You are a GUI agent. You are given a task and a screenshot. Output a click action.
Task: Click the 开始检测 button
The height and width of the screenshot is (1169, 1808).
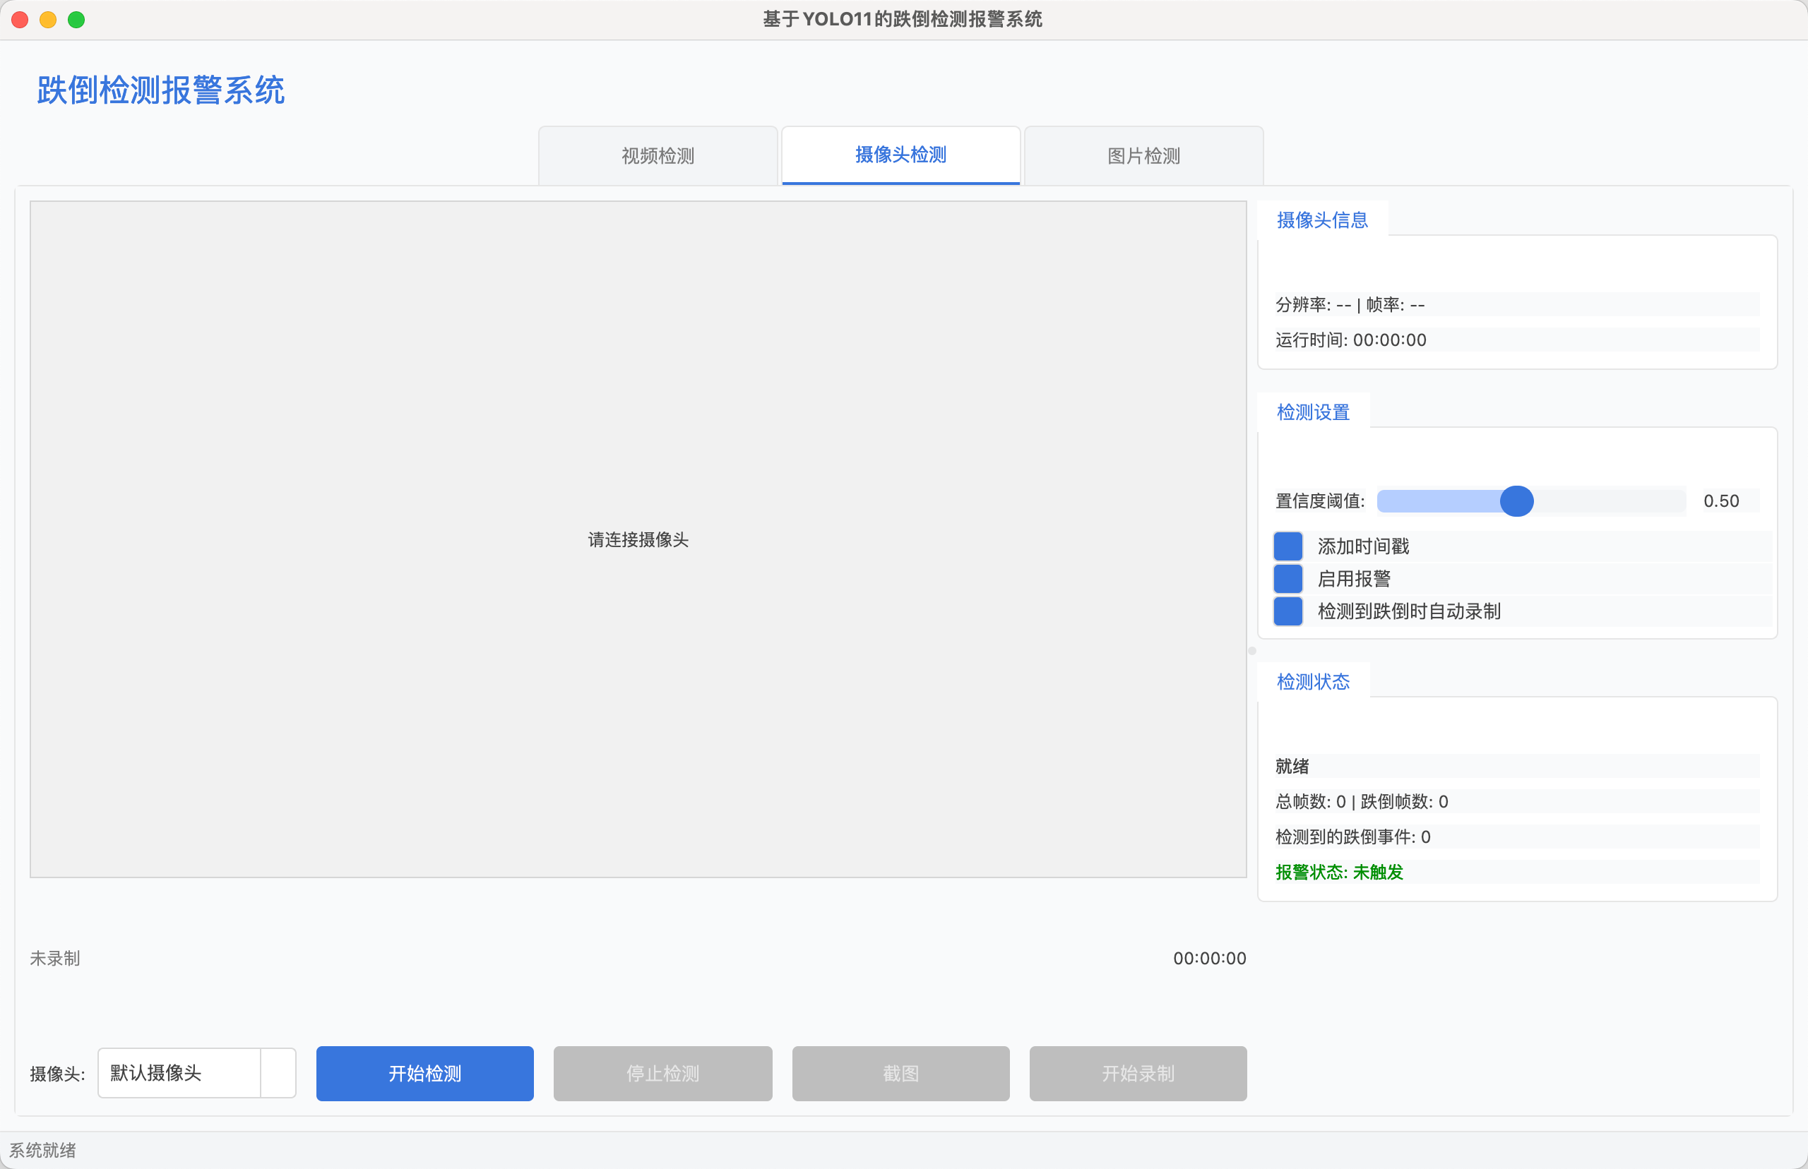pos(424,1072)
